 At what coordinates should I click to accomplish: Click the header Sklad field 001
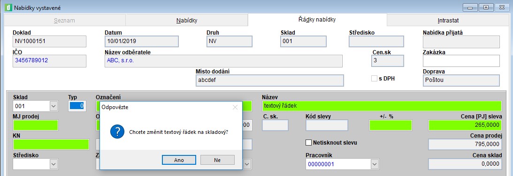click(x=303, y=42)
